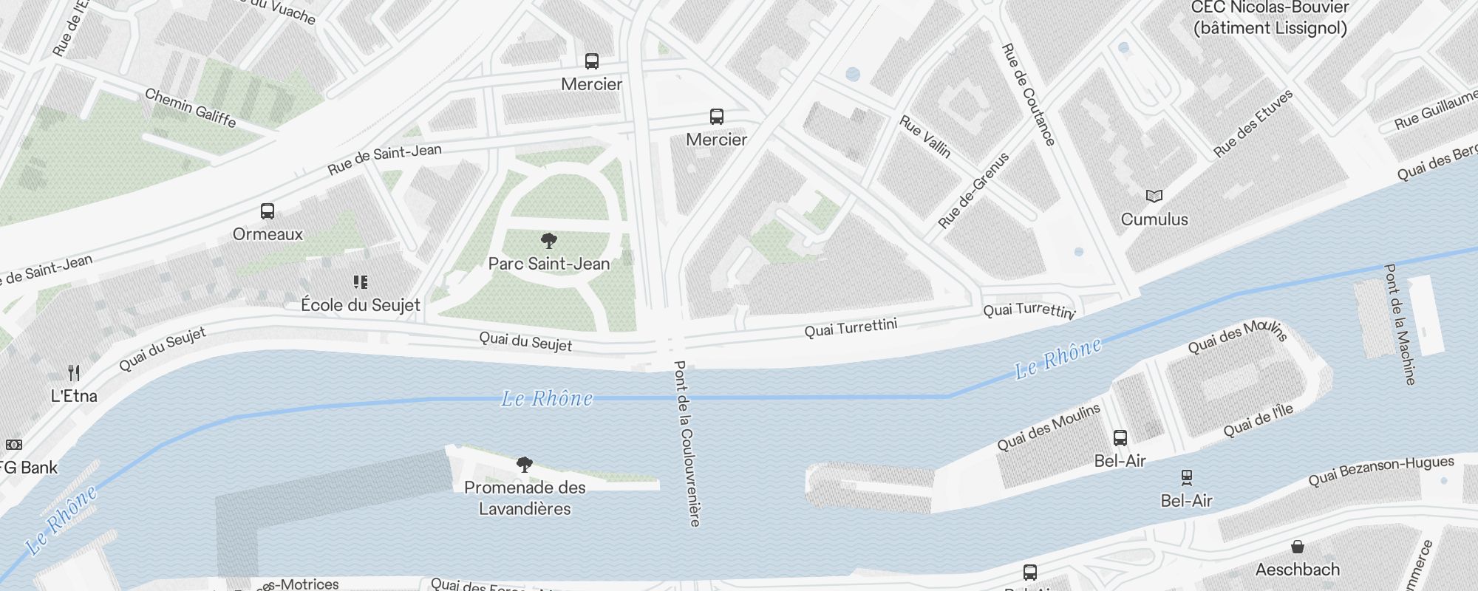Select the Pont de la Machine label
The width and height of the screenshot is (1478, 591).
pyautogui.click(x=1400, y=324)
